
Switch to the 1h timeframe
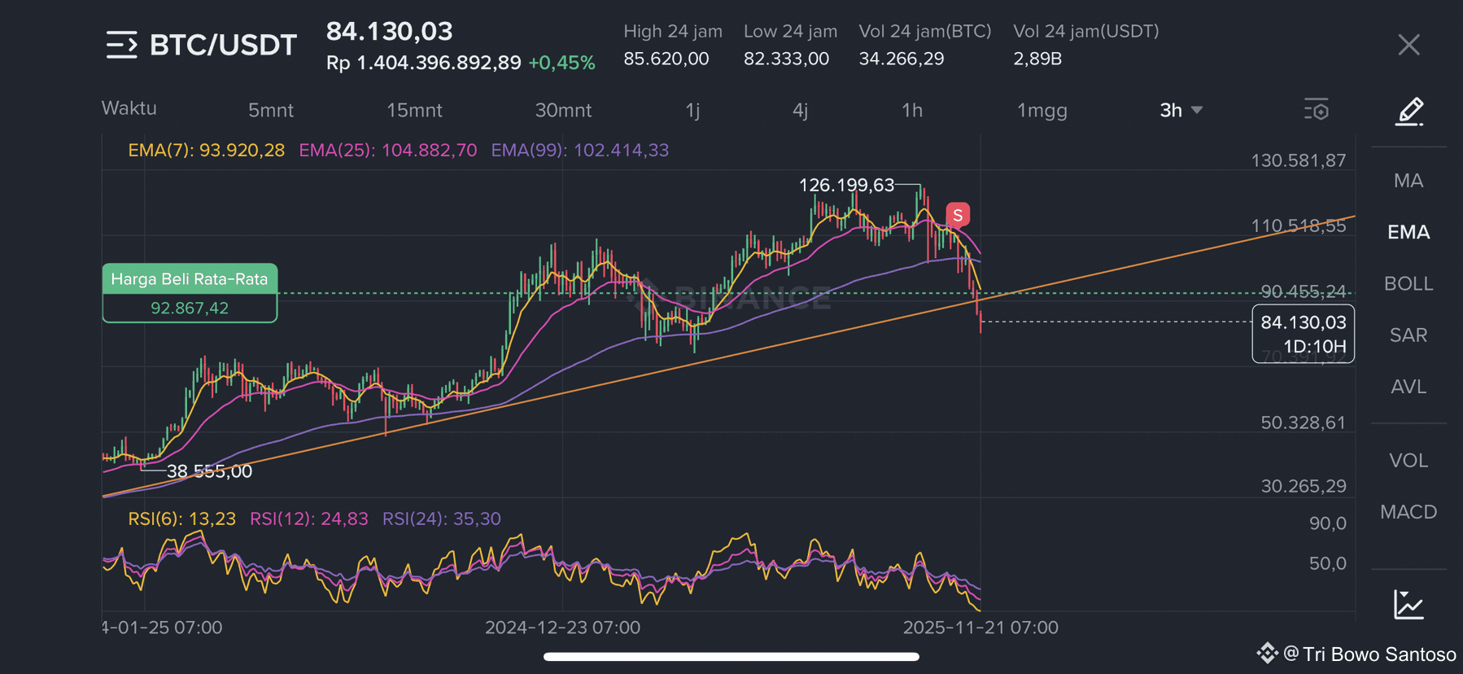[912, 110]
